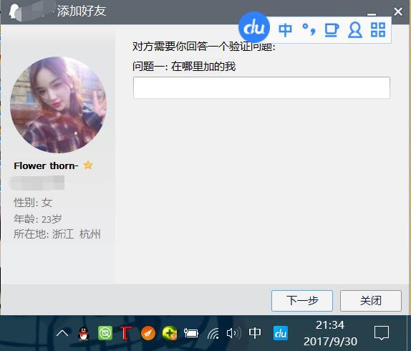Open the Baidu IME toolbox grid icon
Screen dimensions: 411x351
[378, 29]
